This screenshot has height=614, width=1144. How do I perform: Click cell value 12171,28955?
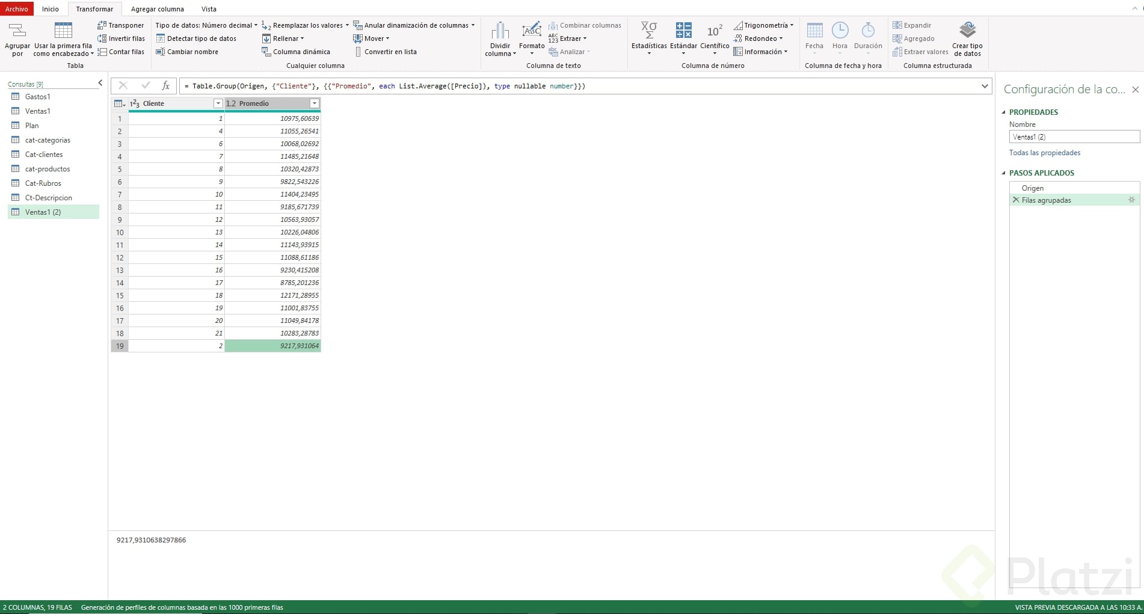click(272, 295)
